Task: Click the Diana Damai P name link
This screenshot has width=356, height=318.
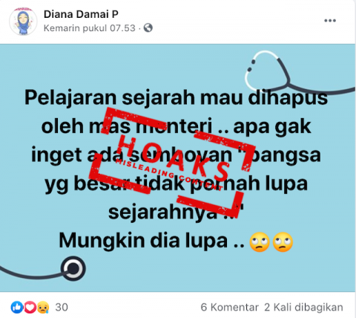Action: pyautogui.click(x=81, y=14)
